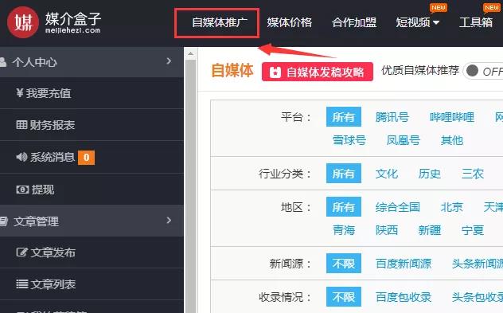Filter by 头条新闻源

(x=478, y=264)
